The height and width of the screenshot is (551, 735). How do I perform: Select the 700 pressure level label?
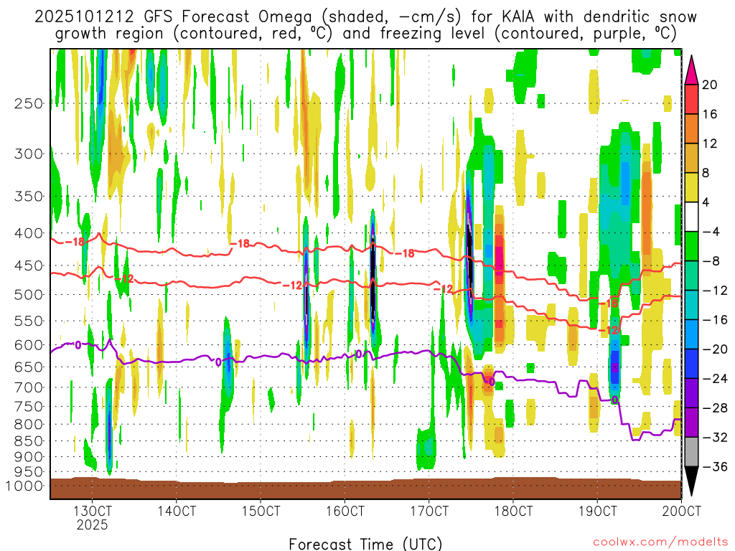(x=29, y=387)
